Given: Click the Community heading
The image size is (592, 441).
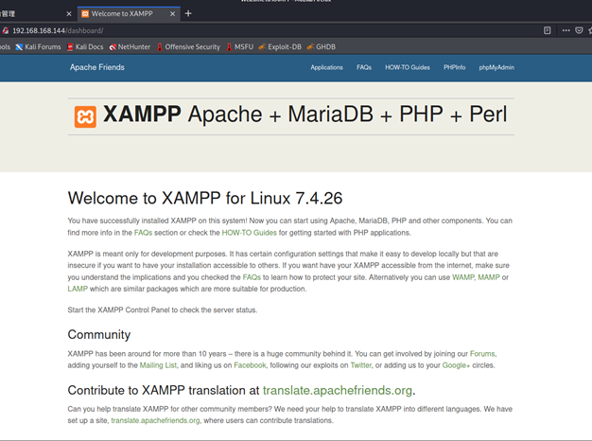Looking at the screenshot, I should [x=99, y=334].
